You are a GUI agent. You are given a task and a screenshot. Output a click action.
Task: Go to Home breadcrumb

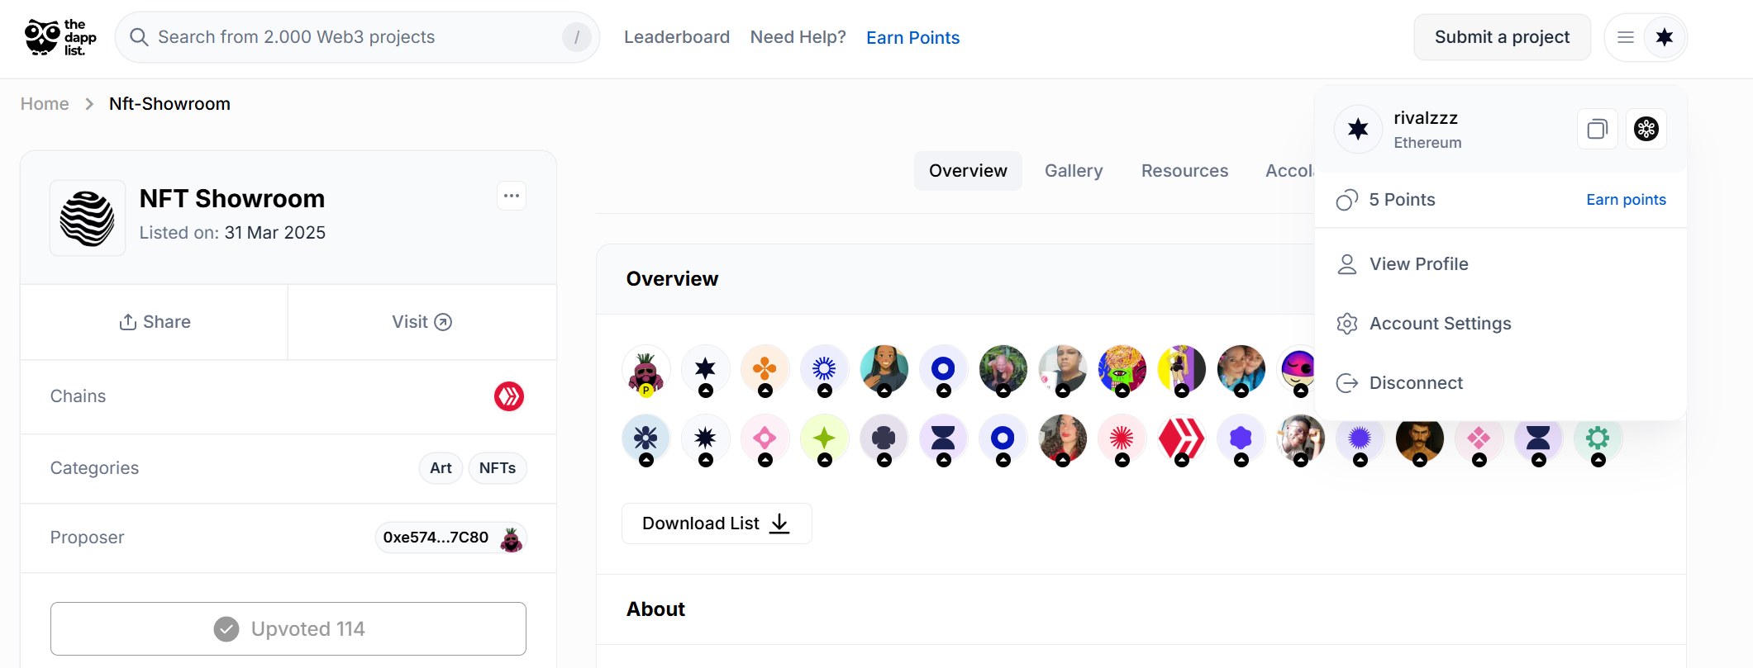tap(45, 104)
